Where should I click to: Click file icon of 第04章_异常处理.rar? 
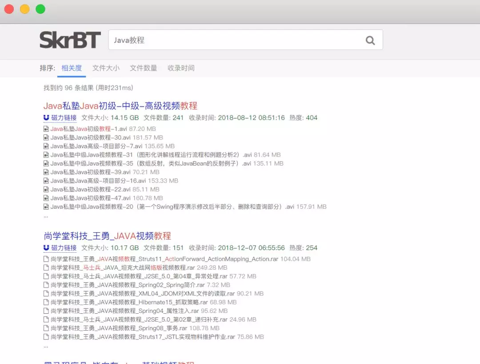[46, 276]
